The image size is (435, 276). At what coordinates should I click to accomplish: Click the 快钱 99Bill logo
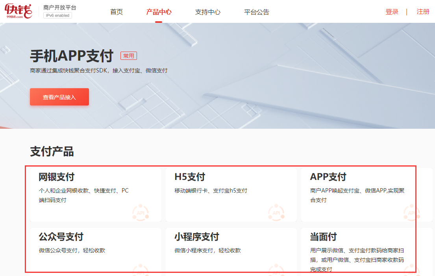coord(19,11)
